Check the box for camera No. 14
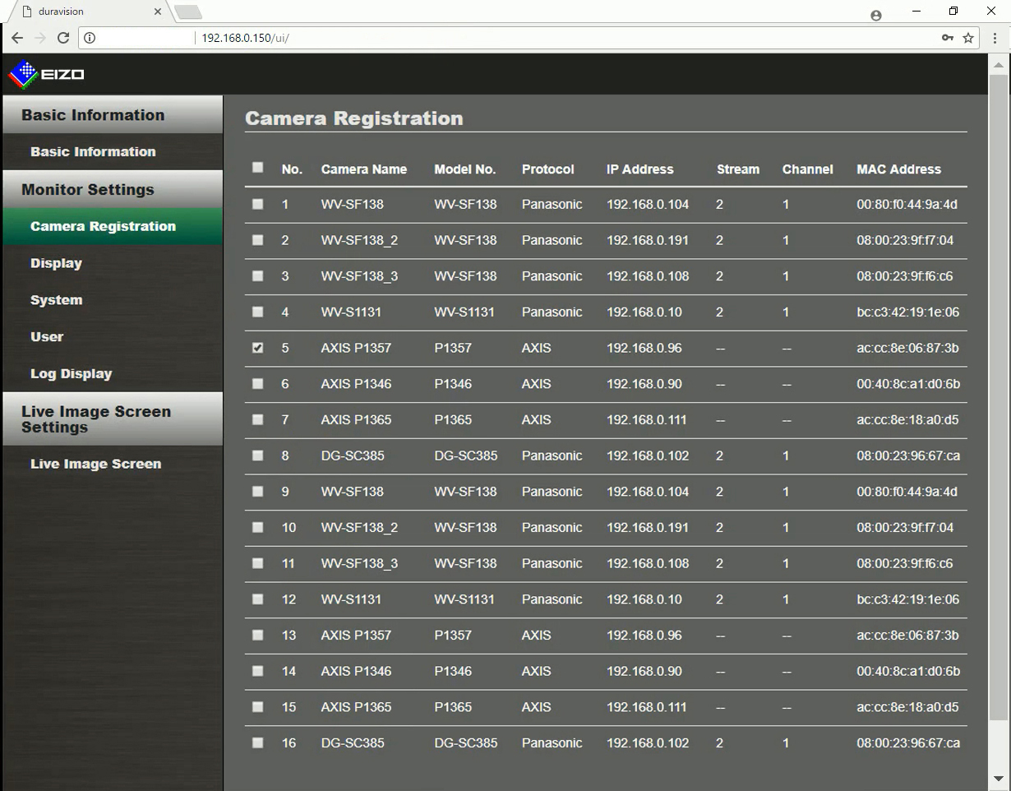The image size is (1011, 791). click(258, 671)
